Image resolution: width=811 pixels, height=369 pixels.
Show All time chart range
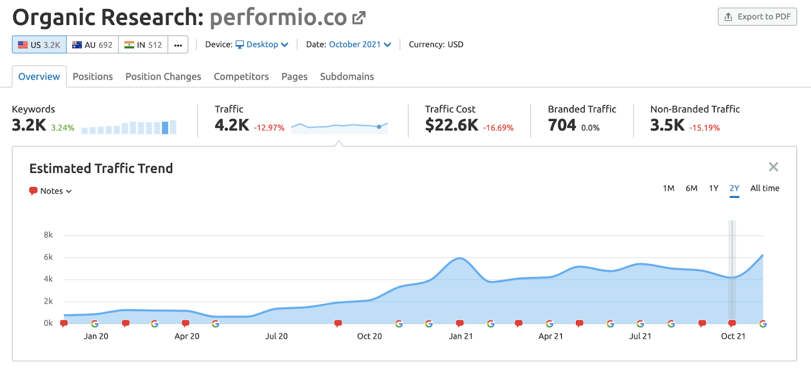point(765,188)
